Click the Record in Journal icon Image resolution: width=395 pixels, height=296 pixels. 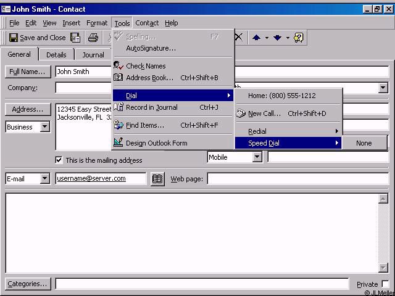(118, 107)
